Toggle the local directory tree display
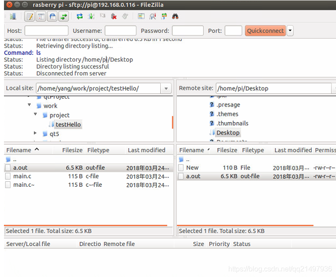The height and width of the screenshot is (277, 336). coord(41,16)
